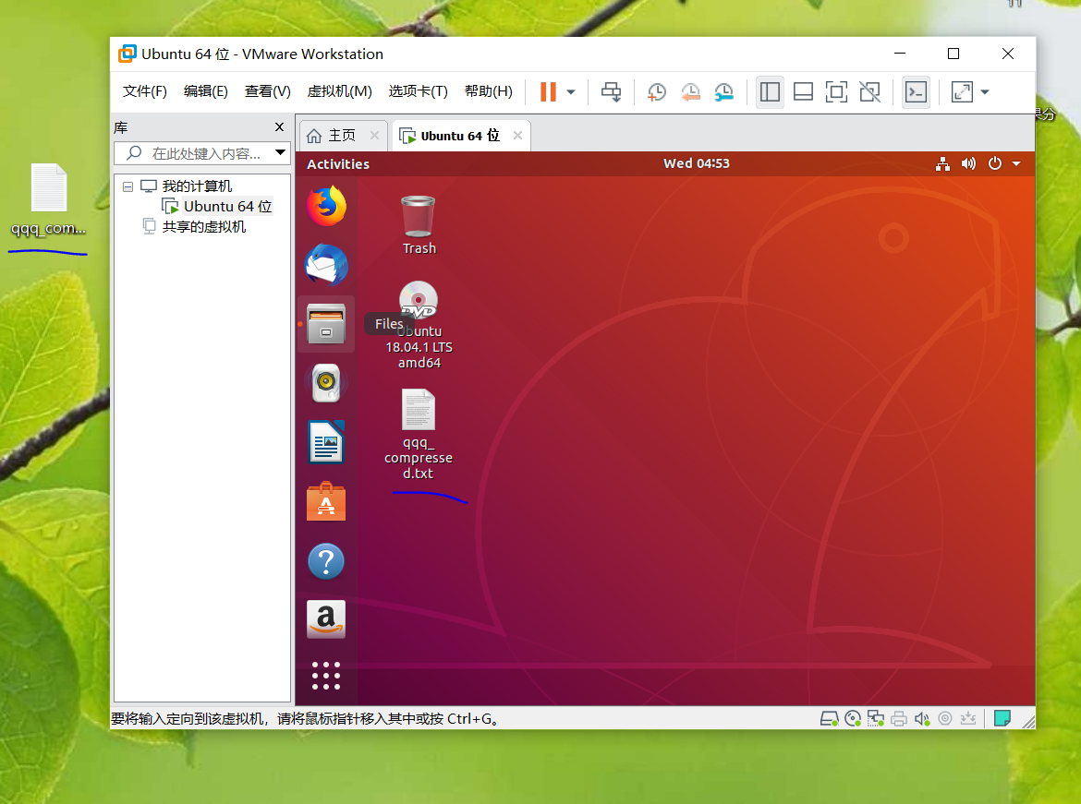1081x804 pixels.
Task: Launch Rhythmbox from the dock
Action: [326, 383]
